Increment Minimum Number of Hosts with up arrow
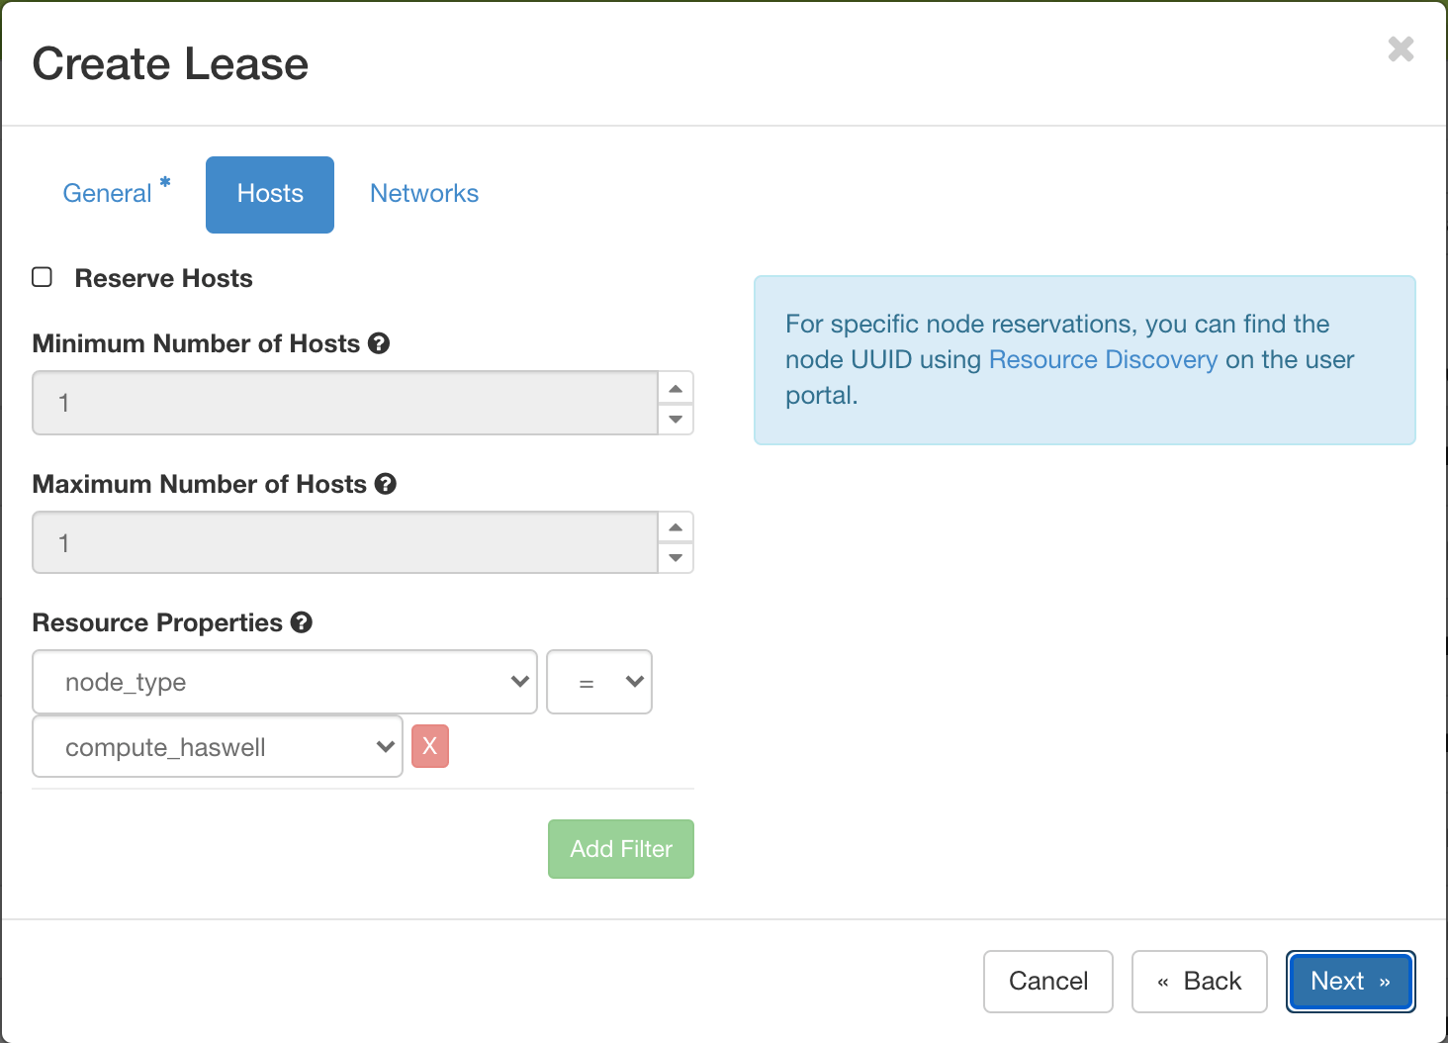The height and width of the screenshot is (1043, 1448). click(676, 388)
